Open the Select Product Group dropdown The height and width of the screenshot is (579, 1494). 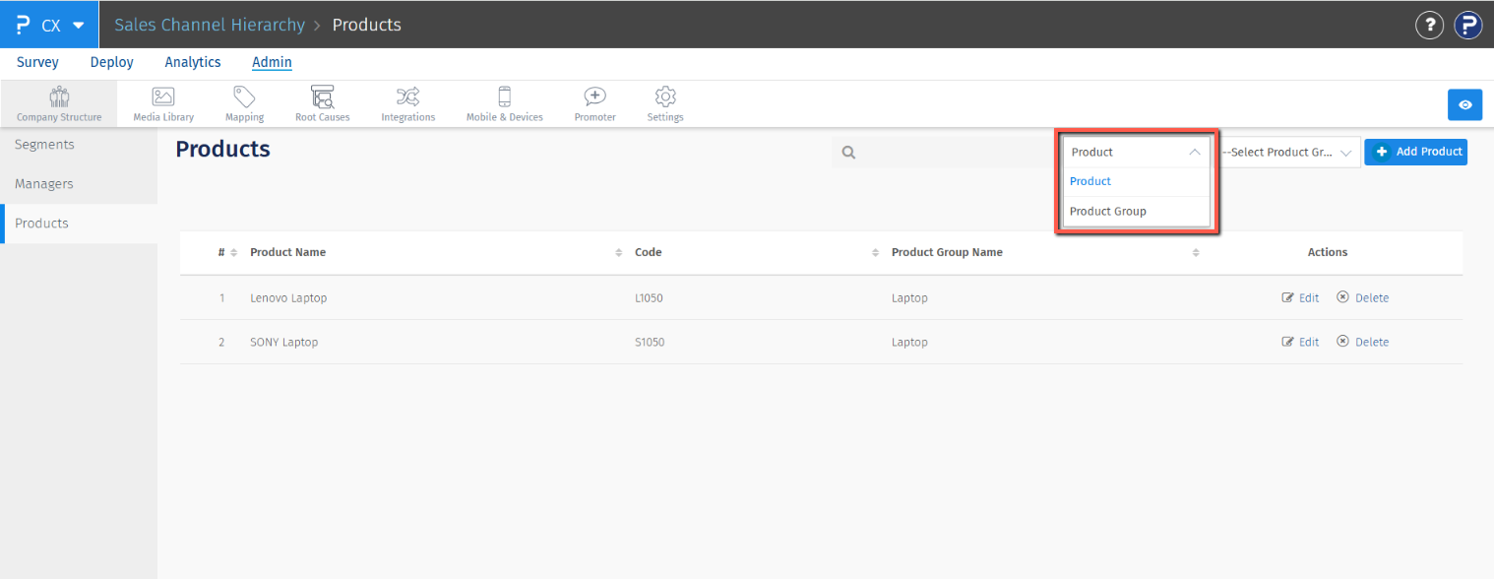click(1288, 153)
